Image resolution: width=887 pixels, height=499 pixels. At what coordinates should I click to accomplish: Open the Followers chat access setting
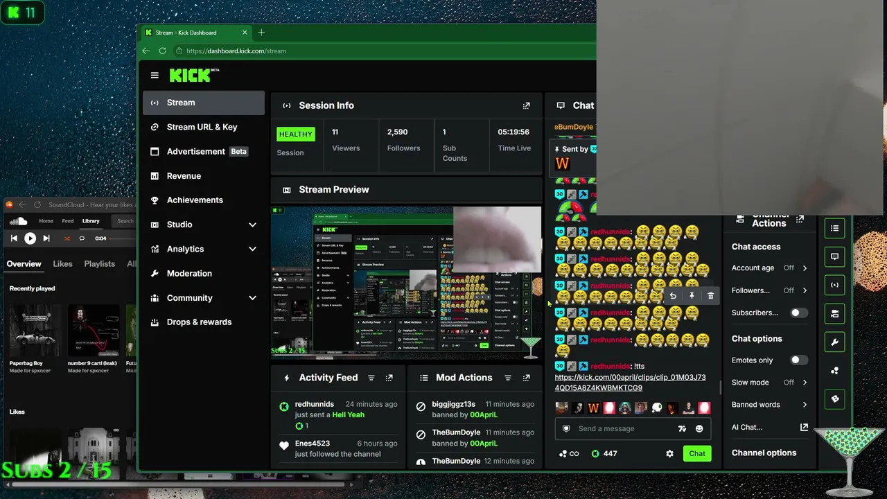point(770,290)
